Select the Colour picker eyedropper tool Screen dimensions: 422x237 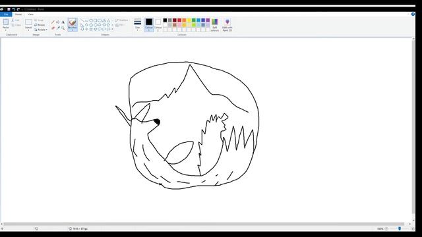click(58, 28)
